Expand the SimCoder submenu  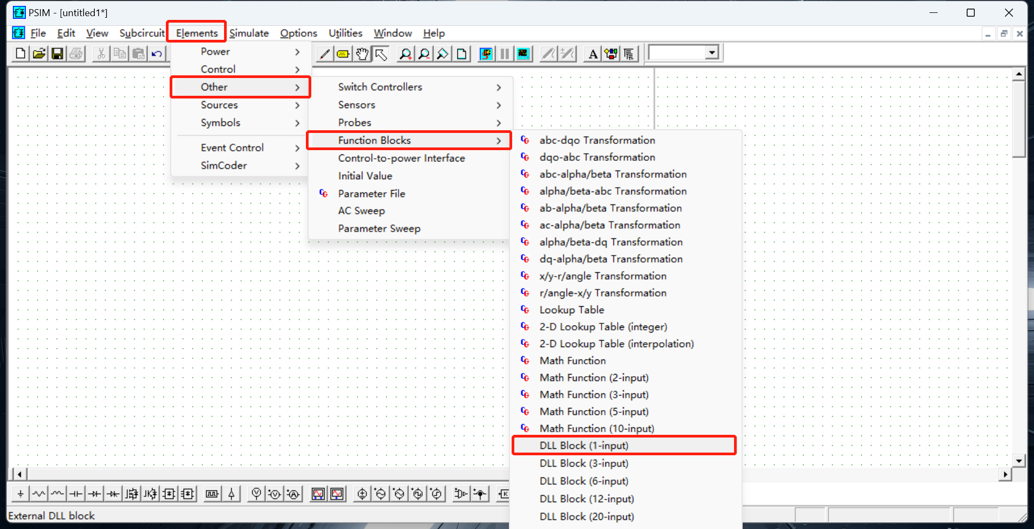point(240,165)
